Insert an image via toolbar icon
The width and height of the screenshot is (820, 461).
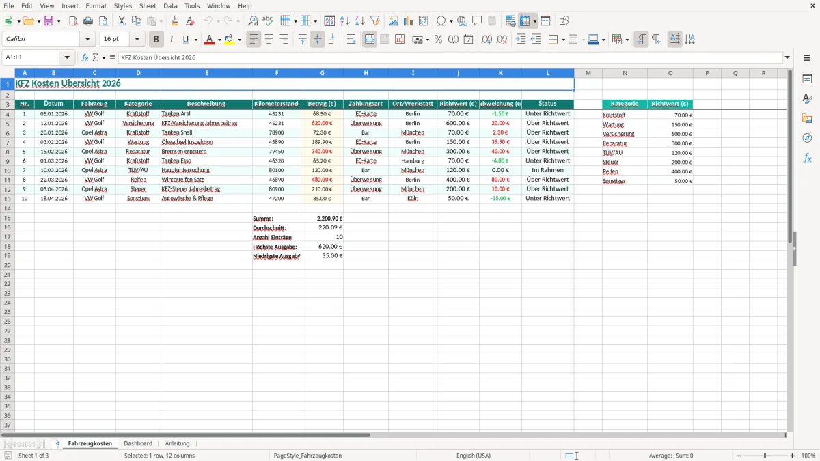click(393, 21)
